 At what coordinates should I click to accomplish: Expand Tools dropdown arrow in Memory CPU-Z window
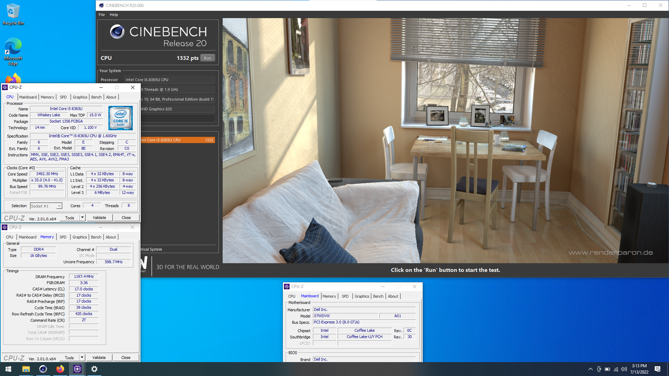(x=82, y=358)
